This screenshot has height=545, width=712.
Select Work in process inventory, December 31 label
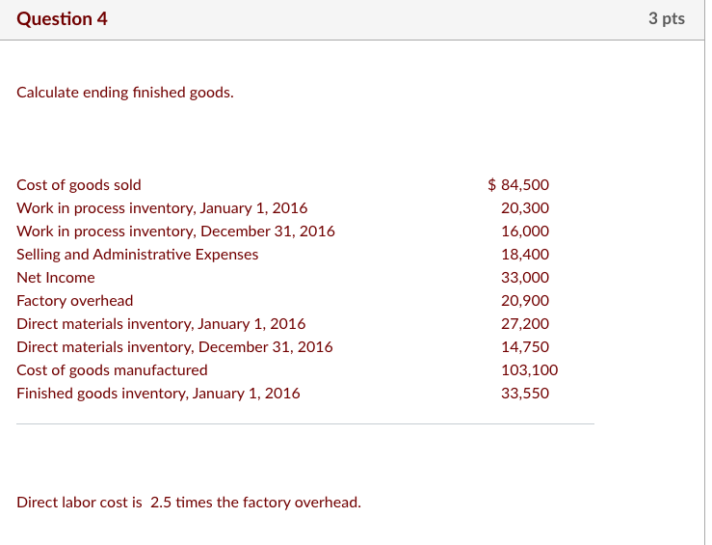(x=175, y=231)
